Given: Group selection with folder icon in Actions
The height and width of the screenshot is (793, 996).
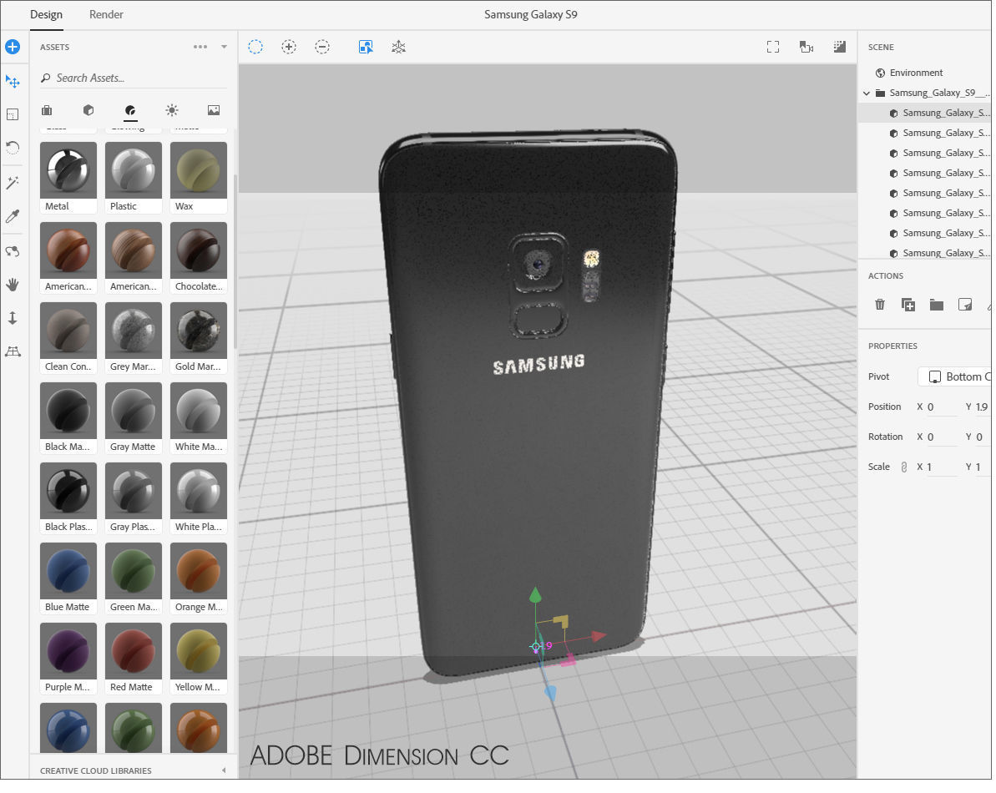Looking at the screenshot, I should pos(936,305).
